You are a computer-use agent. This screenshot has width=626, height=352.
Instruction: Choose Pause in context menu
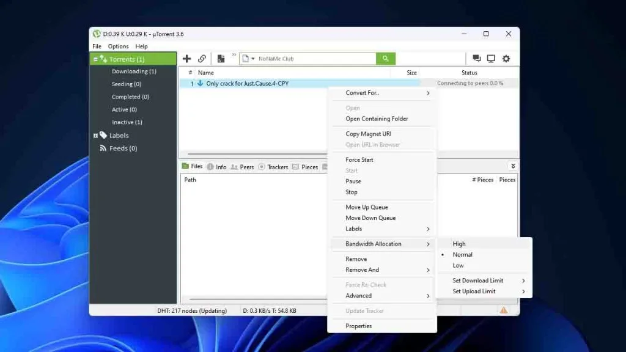click(382, 181)
